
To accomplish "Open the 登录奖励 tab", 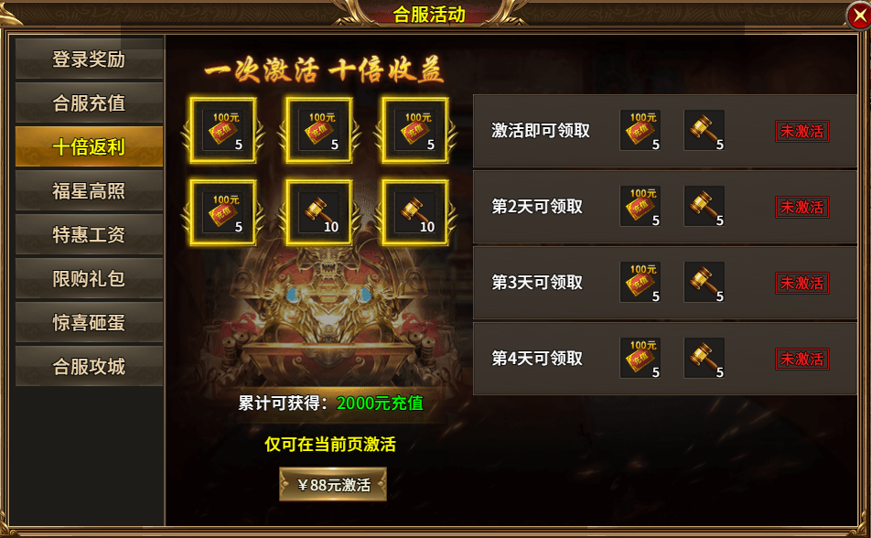I will tap(89, 59).
